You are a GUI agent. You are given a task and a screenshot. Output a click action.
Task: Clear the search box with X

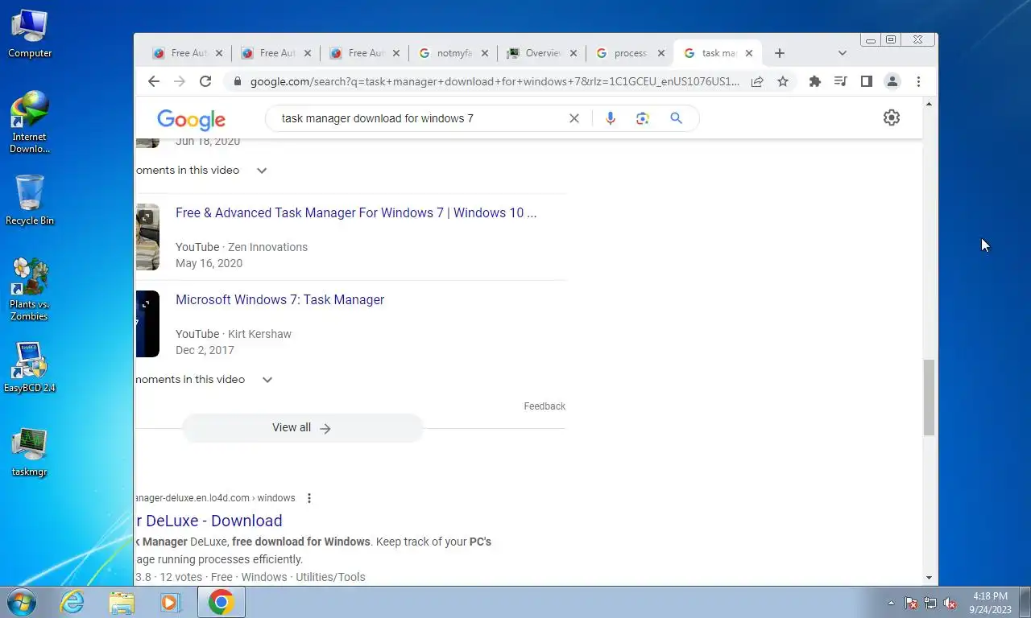coord(574,118)
